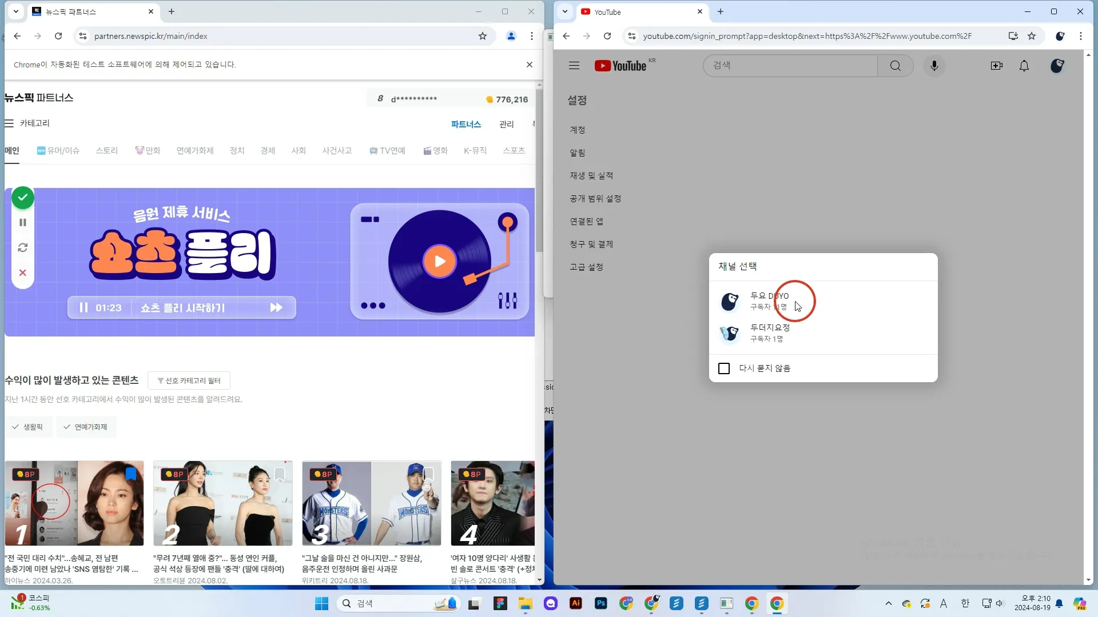Screen dimensions: 1098x617
Task: Toggle the '연예가화제' filter chip below heading
Action: (86, 427)
